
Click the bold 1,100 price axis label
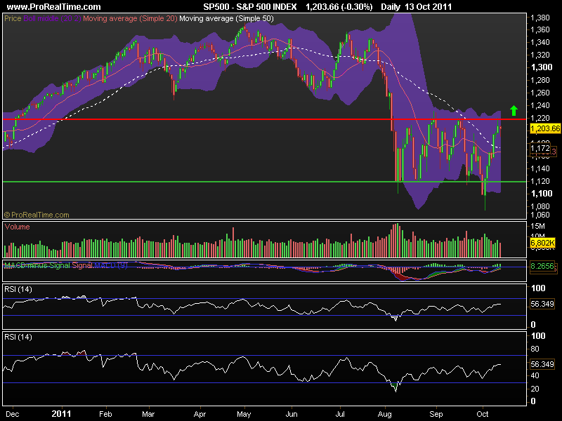click(542, 194)
